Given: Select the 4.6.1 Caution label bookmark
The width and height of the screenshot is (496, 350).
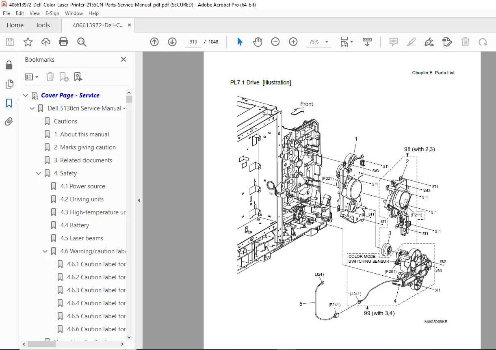Looking at the screenshot, I should [96, 264].
